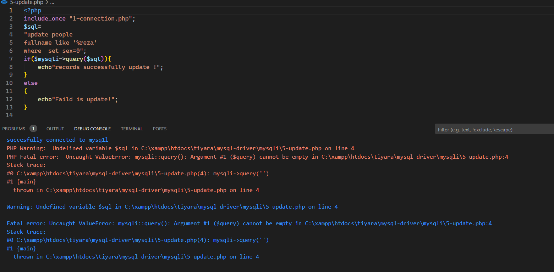Click the "Faild is update!" string

tap(83, 100)
